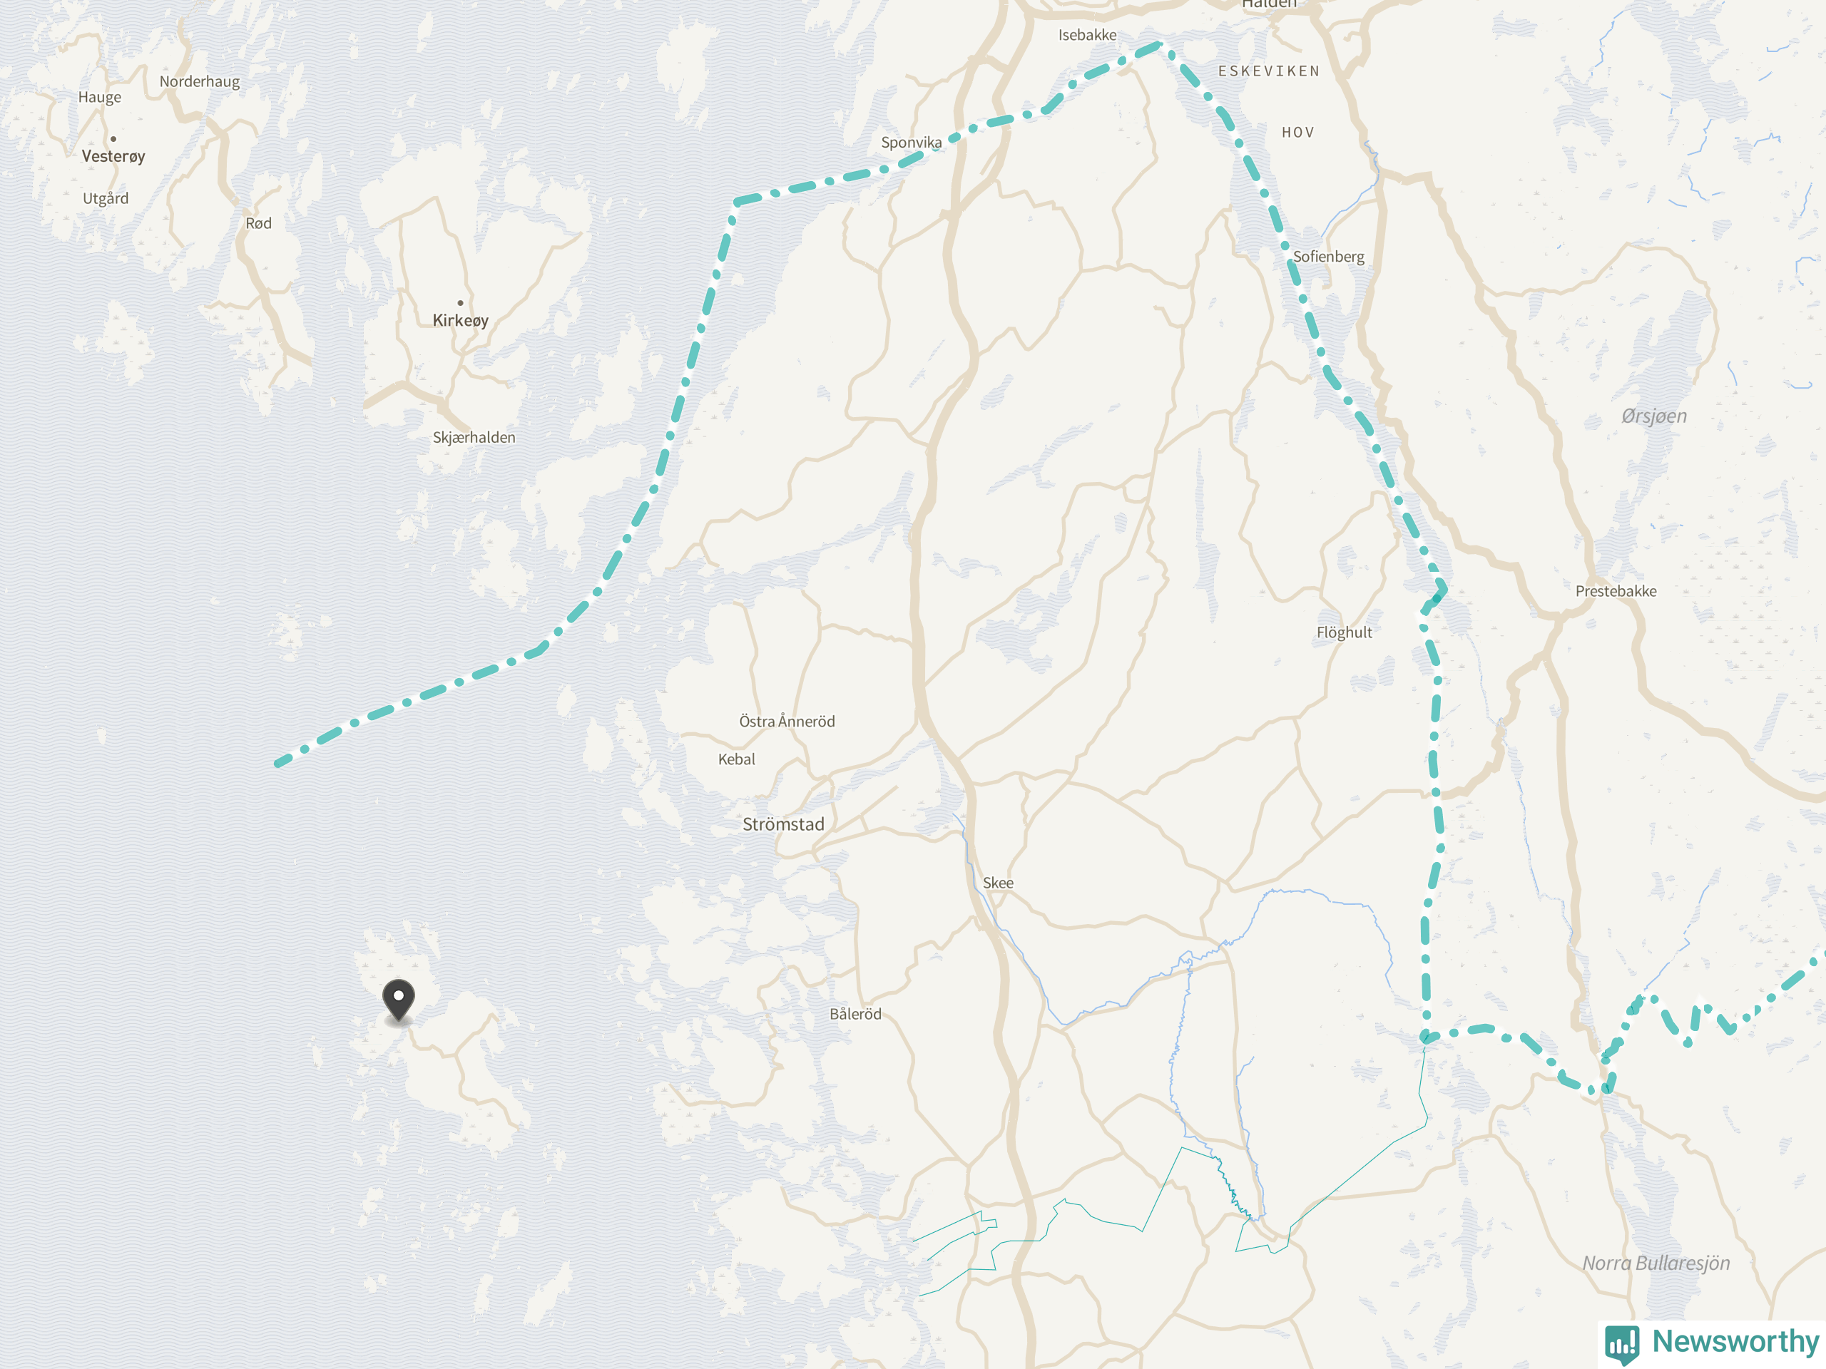
Task: Click the Kebal place label
Action: click(736, 759)
